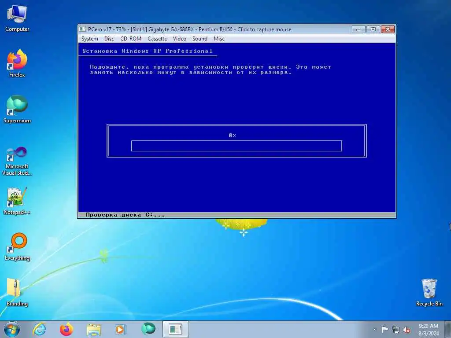
Task: Open the Disc menu in PCem
Action: (x=109, y=39)
